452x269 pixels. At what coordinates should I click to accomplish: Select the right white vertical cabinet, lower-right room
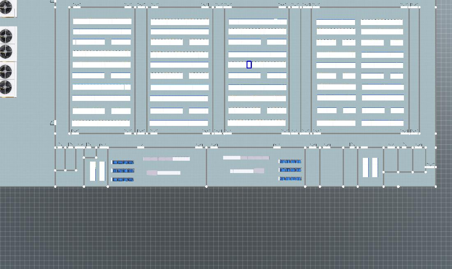pos(375,167)
